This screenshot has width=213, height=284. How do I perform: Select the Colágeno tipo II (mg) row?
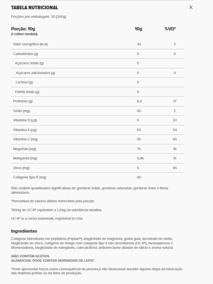click(98, 177)
